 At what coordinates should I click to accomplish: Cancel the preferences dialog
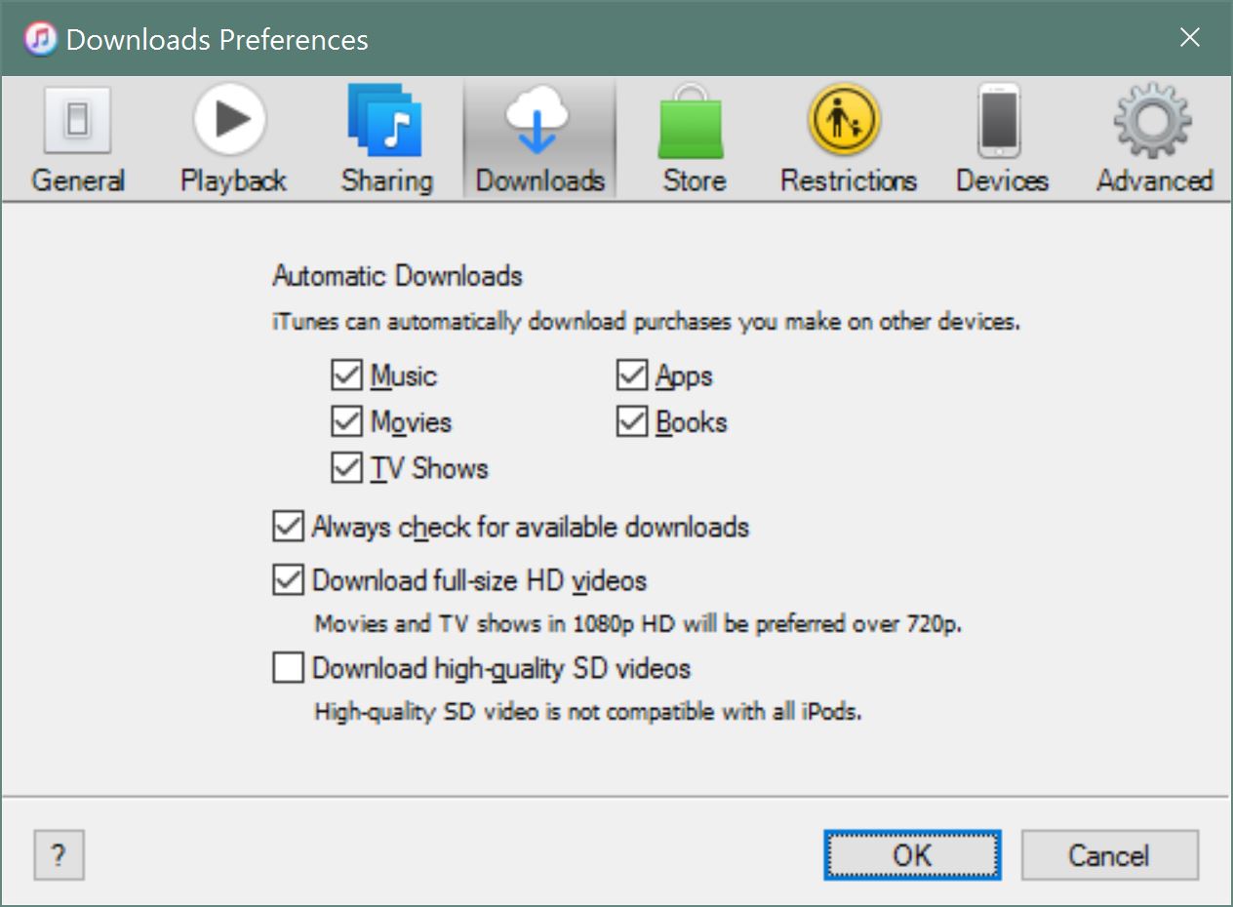point(1109,855)
